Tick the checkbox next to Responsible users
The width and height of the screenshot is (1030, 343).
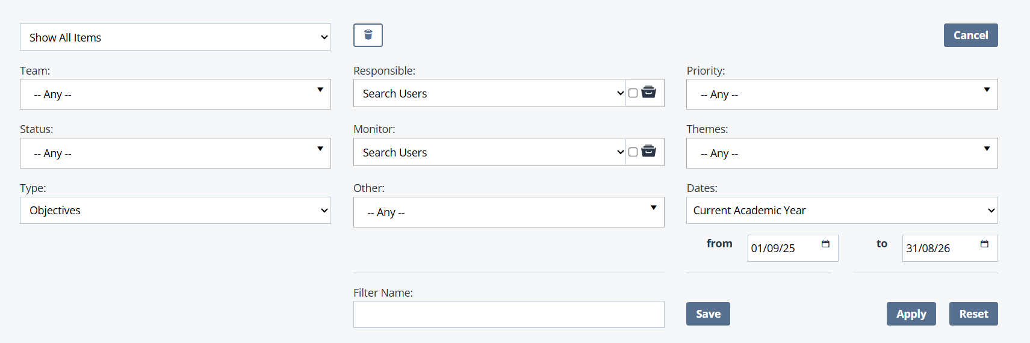[633, 93]
